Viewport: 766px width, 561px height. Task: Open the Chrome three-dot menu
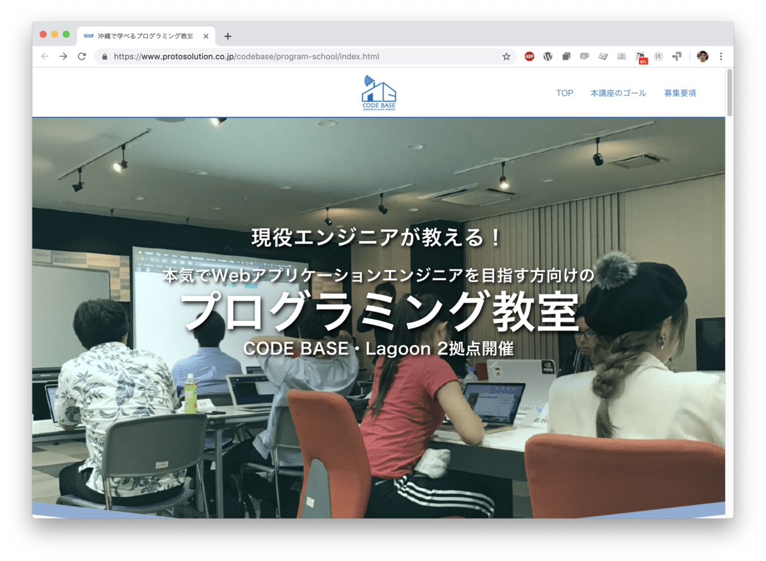click(721, 56)
